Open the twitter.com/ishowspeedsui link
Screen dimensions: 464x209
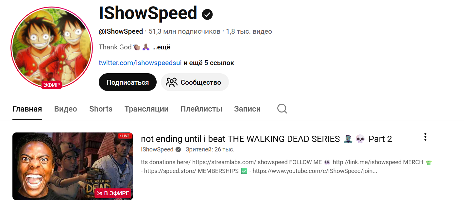(x=140, y=63)
